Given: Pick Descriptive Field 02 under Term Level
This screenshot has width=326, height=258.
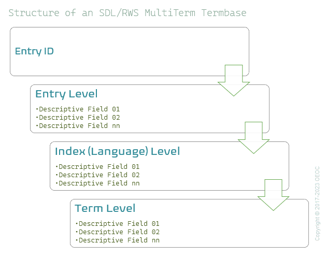Looking at the screenshot, I should point(119,232).
